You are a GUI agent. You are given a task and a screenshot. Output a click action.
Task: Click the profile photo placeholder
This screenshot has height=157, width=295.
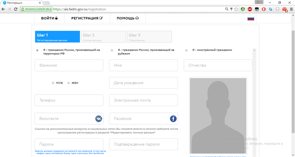218,116
